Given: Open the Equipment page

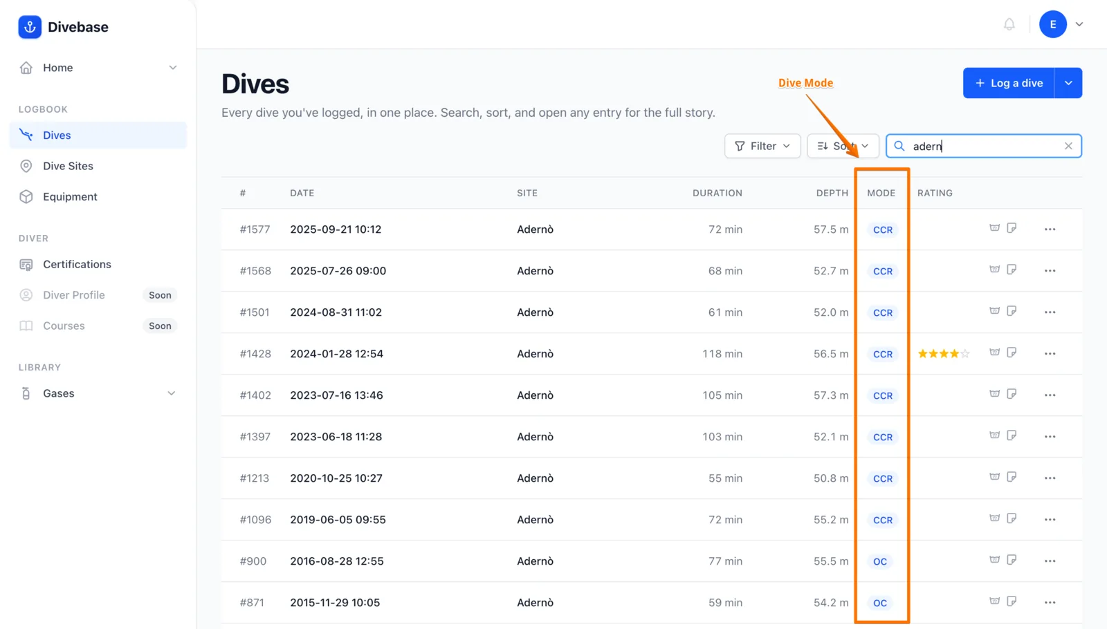Looking at the screenshot, I should click(98, 196).
